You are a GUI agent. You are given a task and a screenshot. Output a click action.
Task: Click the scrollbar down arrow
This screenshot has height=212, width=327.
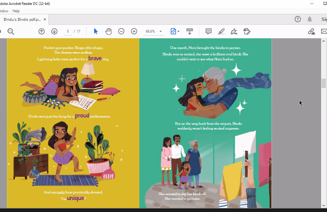pos(324,206)
